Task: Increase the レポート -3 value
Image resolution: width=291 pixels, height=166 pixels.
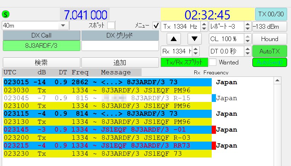Action: click(247, 24)
